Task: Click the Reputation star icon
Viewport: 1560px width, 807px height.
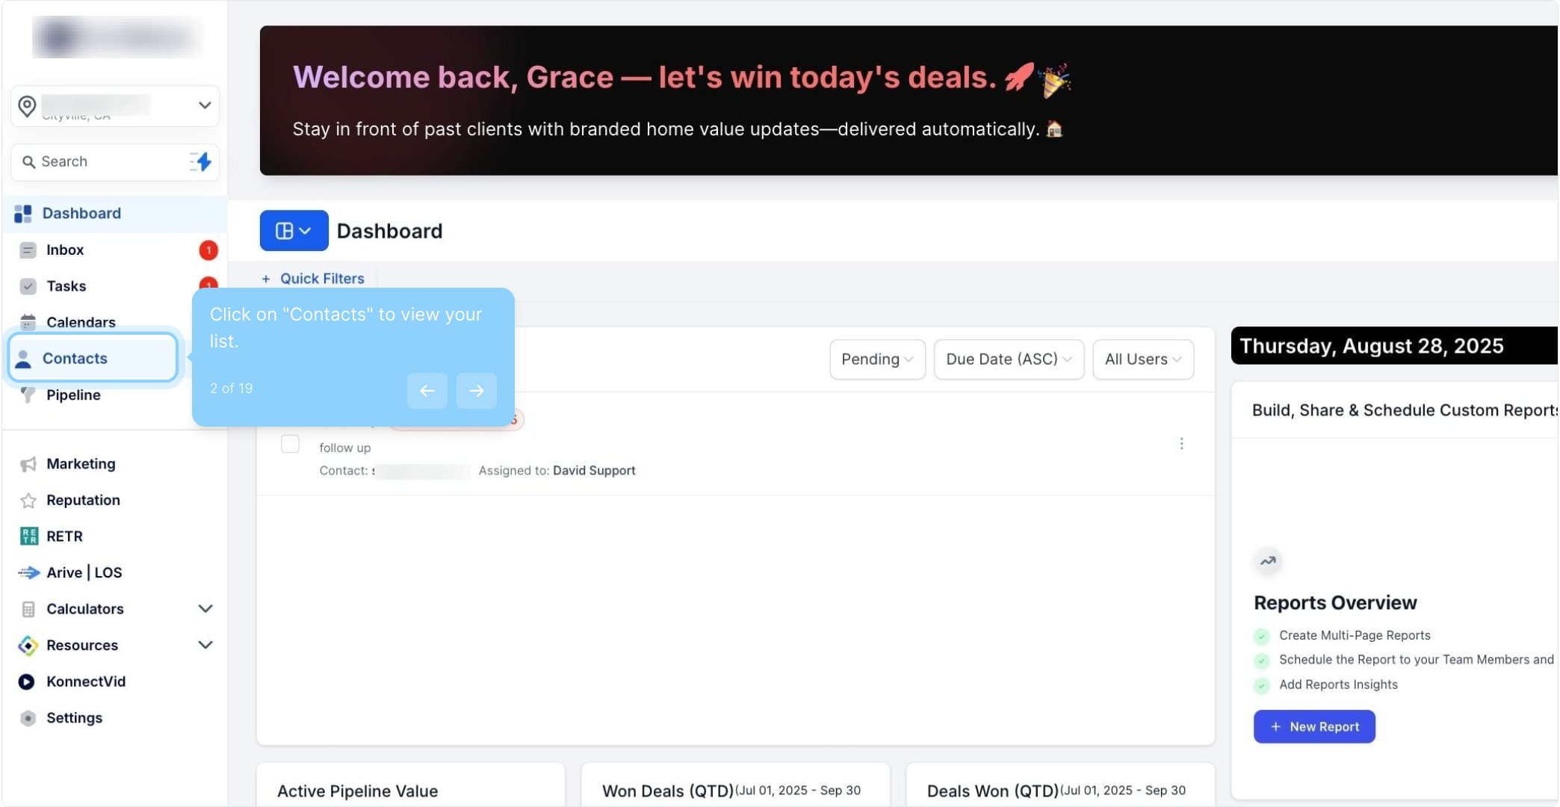Action: (28, 500)
